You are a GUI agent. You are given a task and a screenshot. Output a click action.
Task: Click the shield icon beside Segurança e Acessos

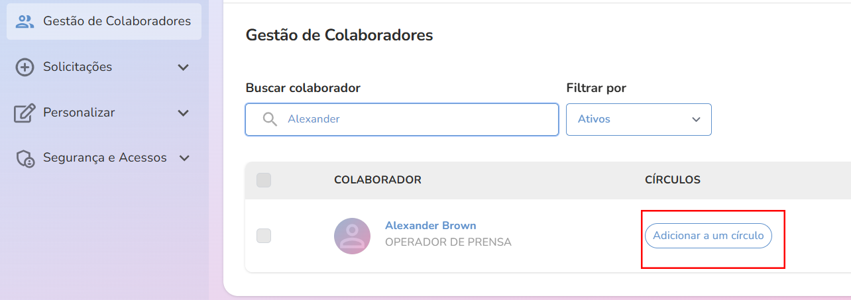(25, 158)
